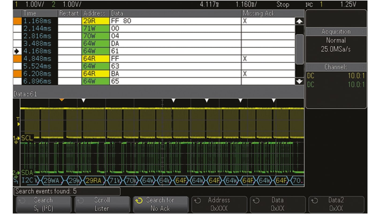The height and width of the screenshot is (214, 380).
Task: Select the lister row at 6.896ms
Action: click(154, 81)
